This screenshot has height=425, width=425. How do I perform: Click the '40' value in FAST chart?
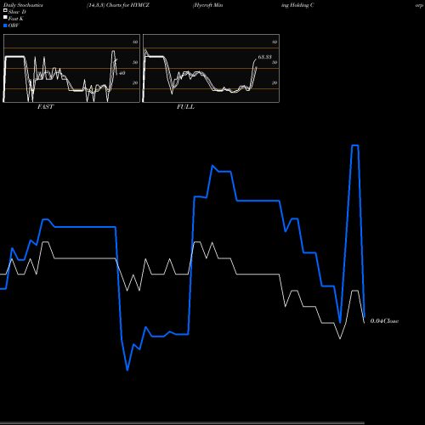(x=122, y=73)
